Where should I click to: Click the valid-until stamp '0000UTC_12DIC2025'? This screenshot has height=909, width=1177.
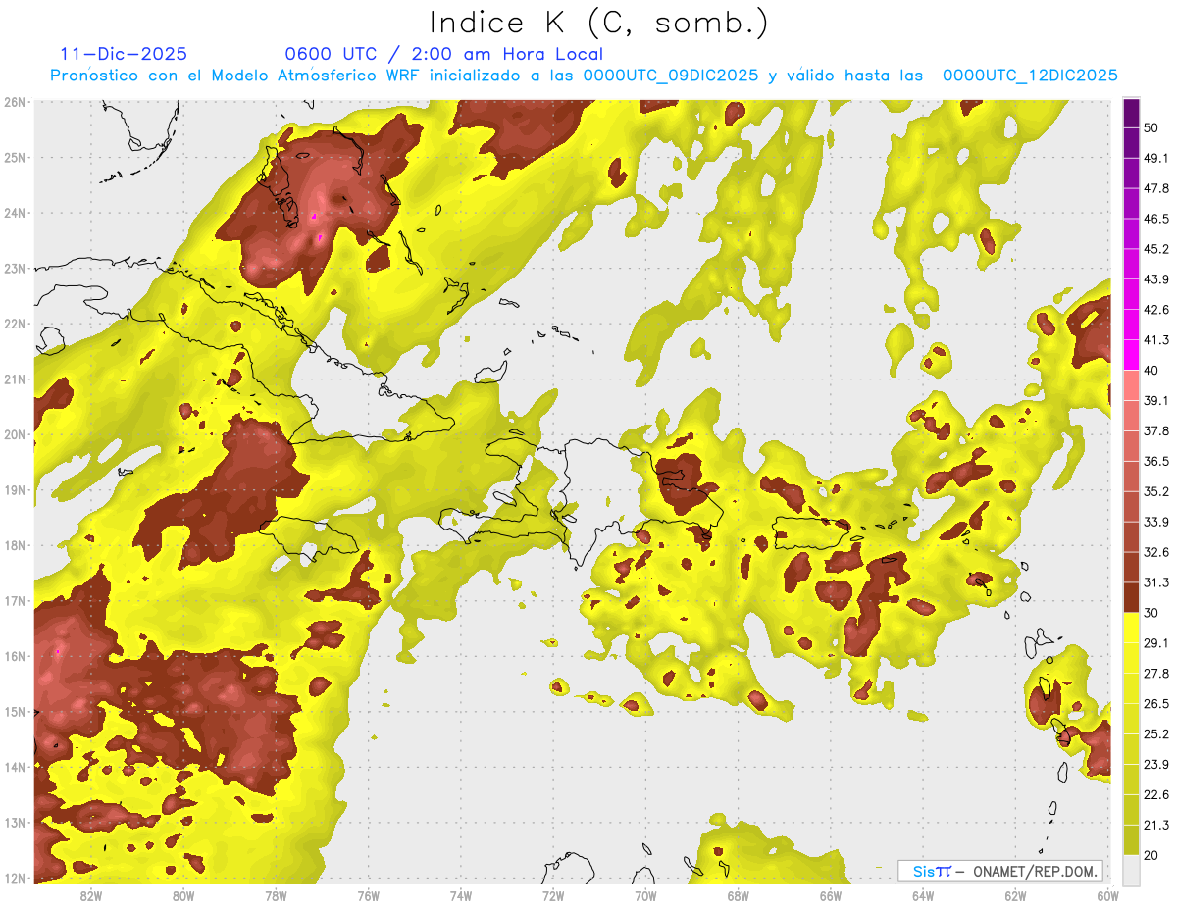pos(1030,76)
